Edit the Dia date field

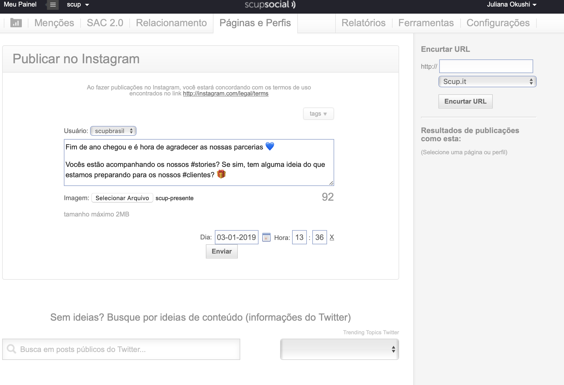coord(236,237)
